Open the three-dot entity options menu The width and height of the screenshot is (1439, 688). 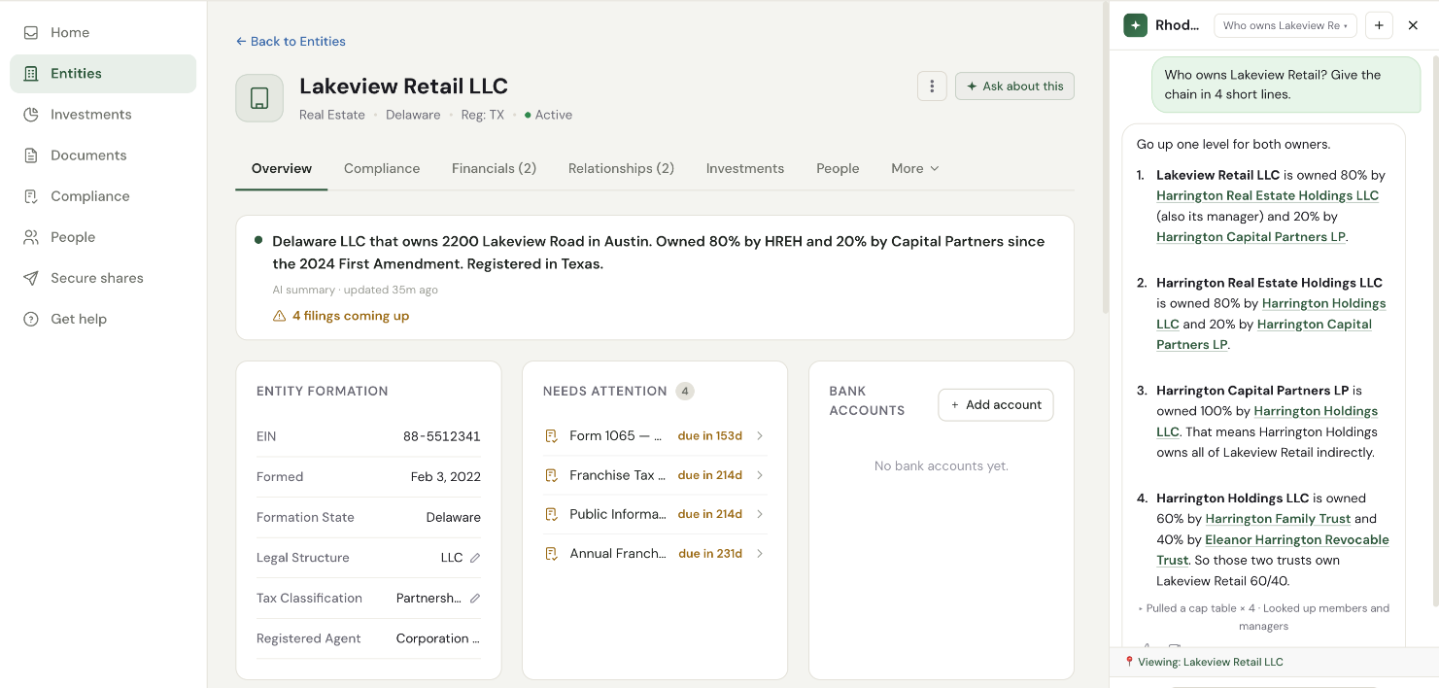coord(932,86)
